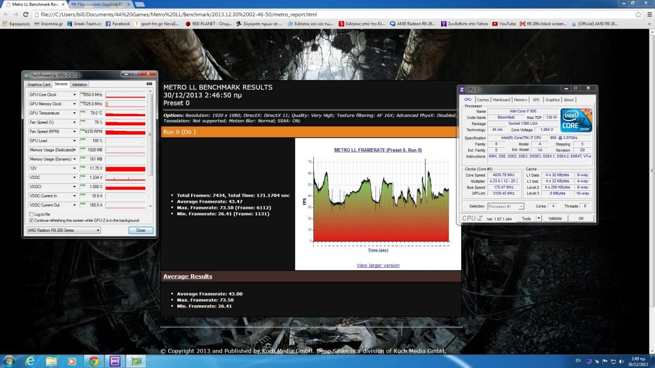Click the CPU-Z Validate button
655x368 pixels.
point(555,218)
